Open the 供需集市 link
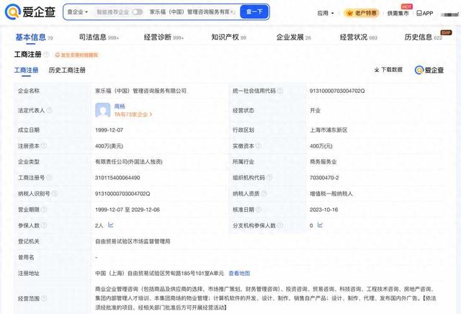461x314 pixels. pyautogui.click(x=398, y=13)
